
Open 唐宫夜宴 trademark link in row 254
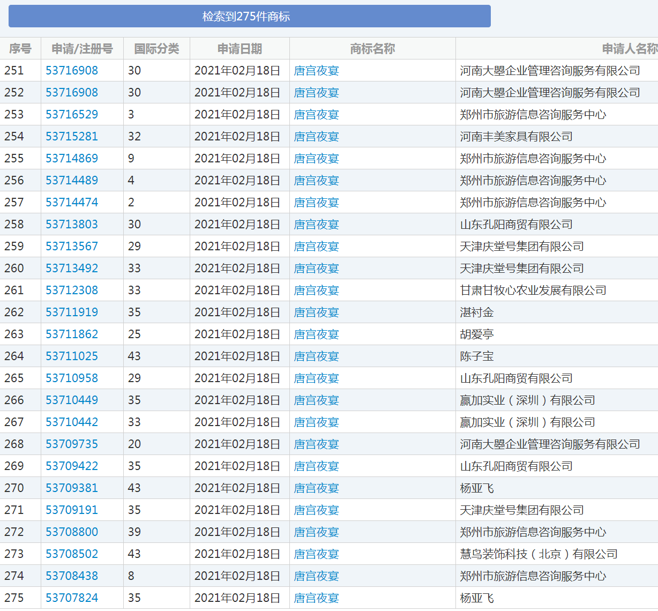tap(317, 136)
